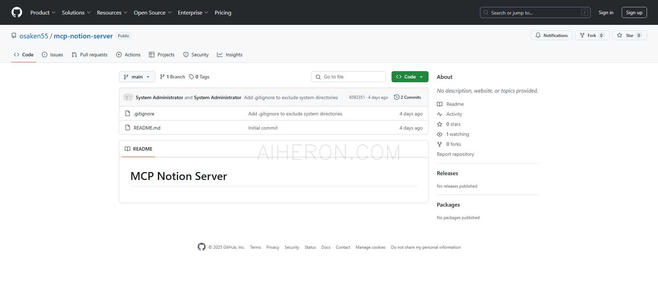Image resolution: width=658 pixels, height=304 pixels.
Task: Open the 0 forks link
Action: click(x=449, y=144)
